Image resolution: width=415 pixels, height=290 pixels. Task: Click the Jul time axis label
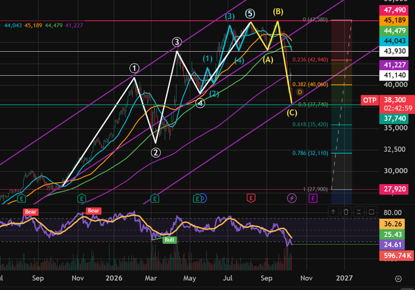pos(228,278)
